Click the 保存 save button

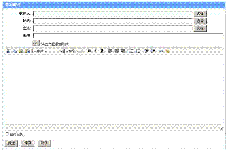coord(28,143)
